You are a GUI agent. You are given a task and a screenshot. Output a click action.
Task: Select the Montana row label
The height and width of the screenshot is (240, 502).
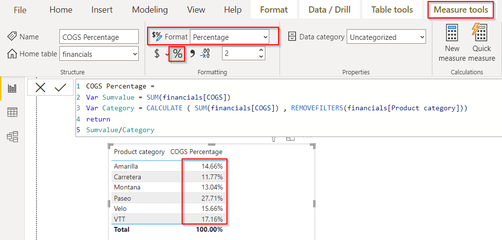click(127, 187)
